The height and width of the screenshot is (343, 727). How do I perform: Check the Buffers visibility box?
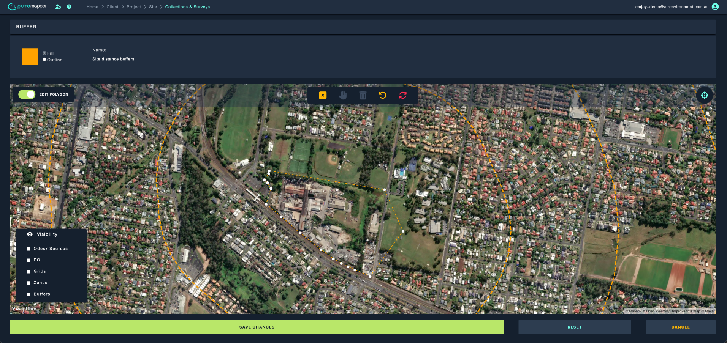(29, 294)
